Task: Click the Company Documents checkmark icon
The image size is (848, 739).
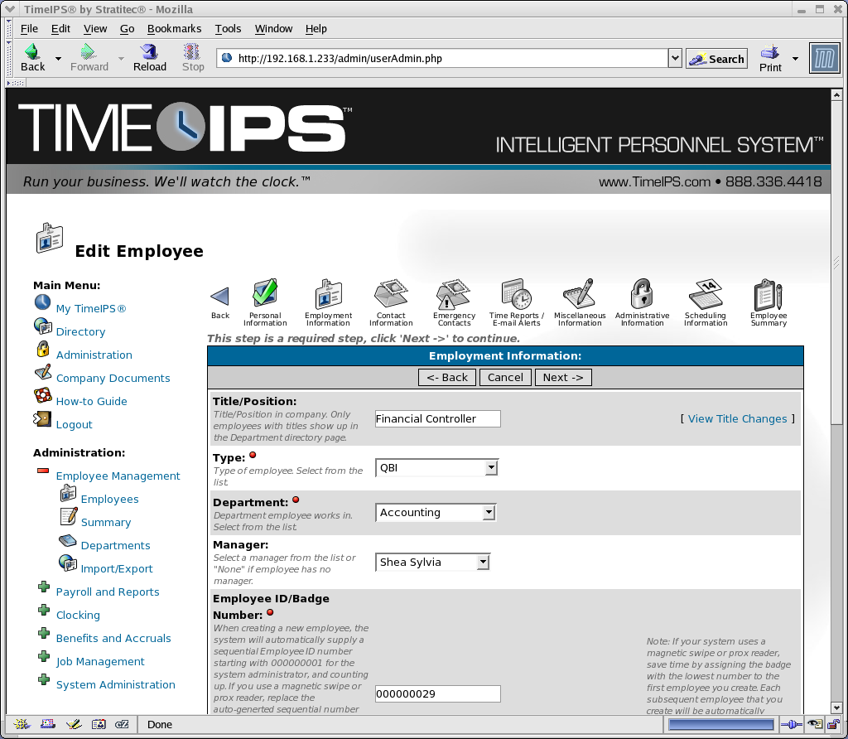Action: 43,372
